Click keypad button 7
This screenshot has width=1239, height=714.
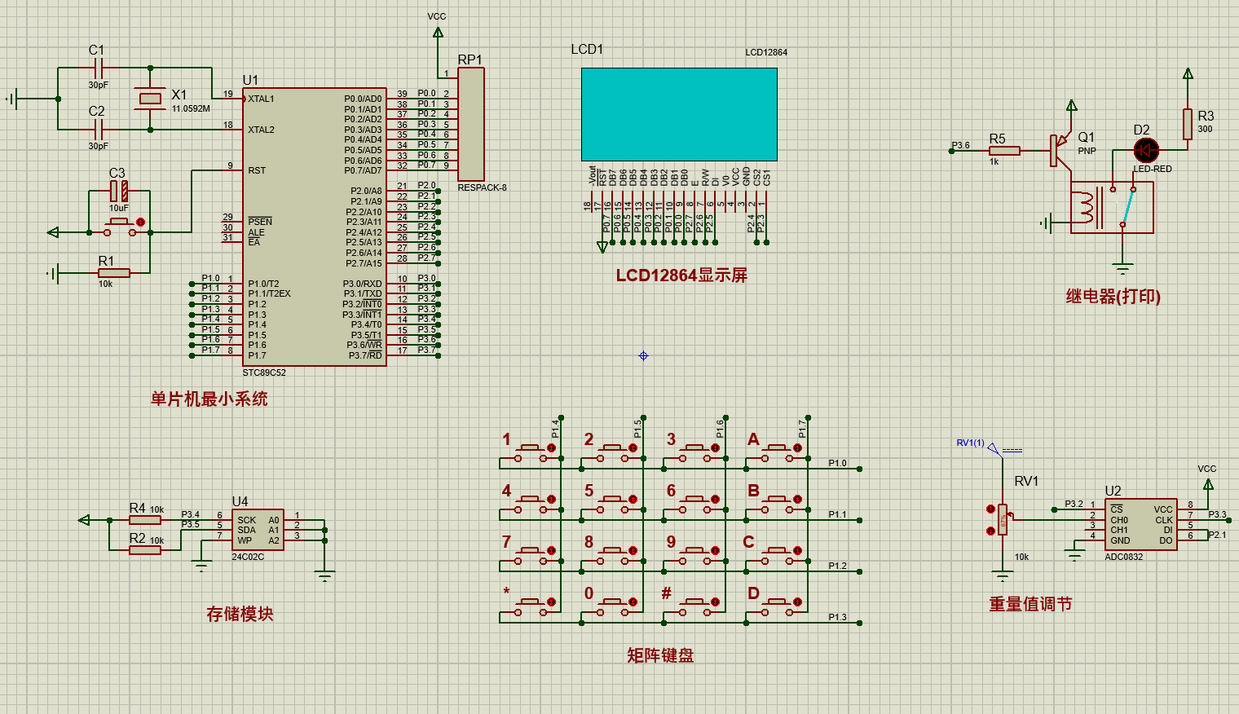coord(532,555)
